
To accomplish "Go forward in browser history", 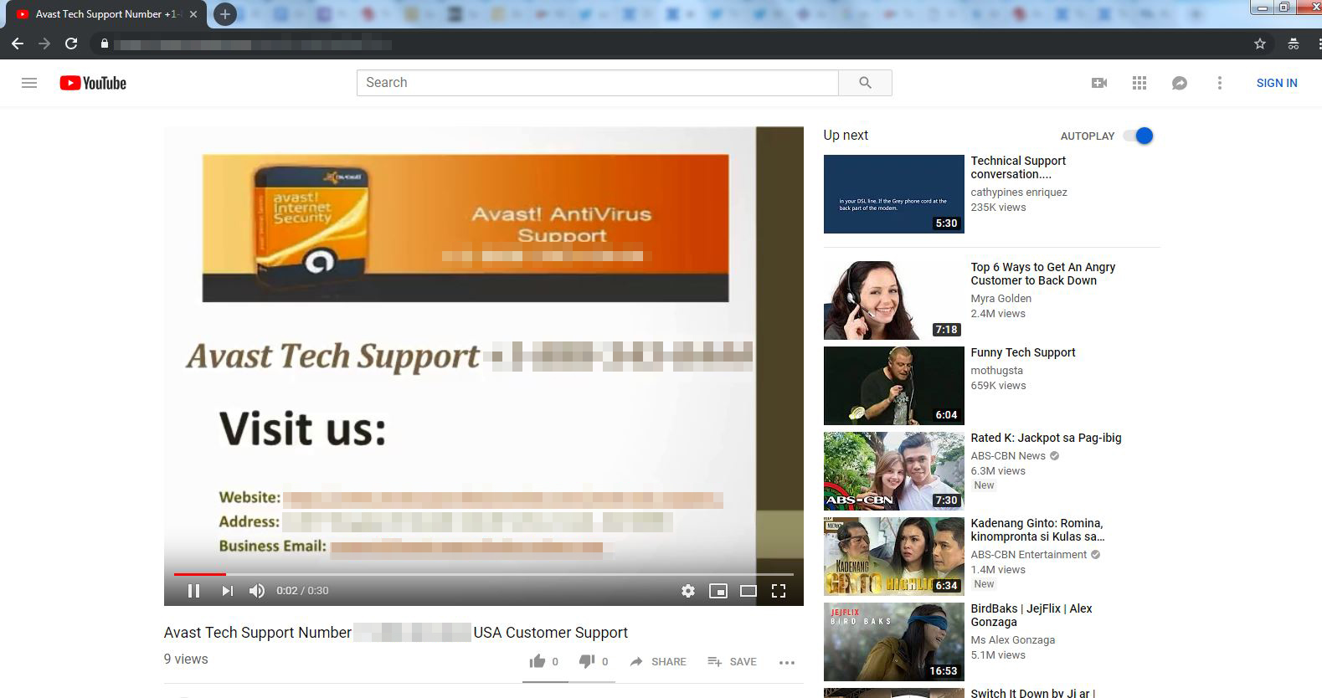I will tap(44, 44).
